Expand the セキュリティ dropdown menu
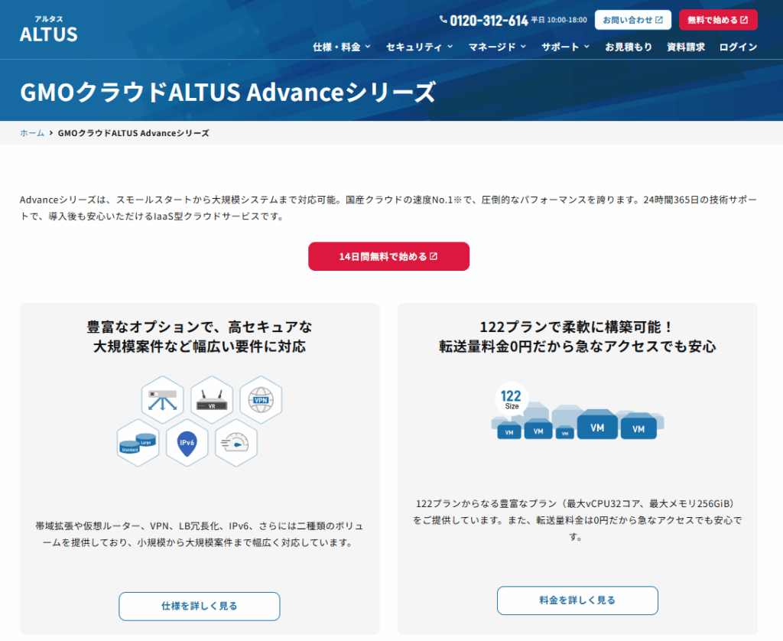Screen dimensions: 783x641 pos(419,47)
